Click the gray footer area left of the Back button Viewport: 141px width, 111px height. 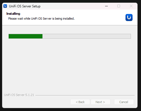36,102
